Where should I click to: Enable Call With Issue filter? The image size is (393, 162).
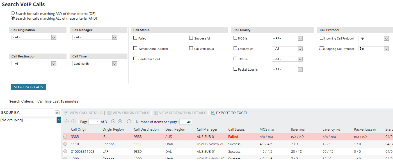coord(191,48)
